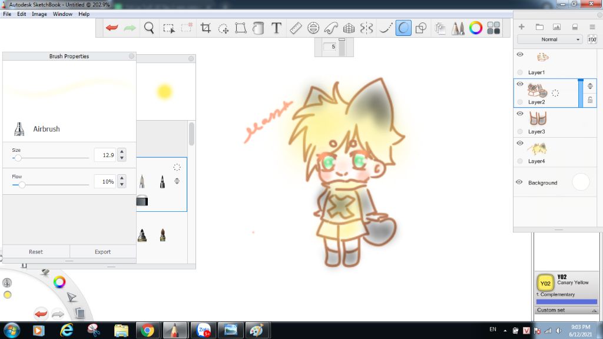Image resolution: width=603 pixels, height=339 pixels.
Task: Open the layer panel hamburger menu
Action: [x=592, y=26]
